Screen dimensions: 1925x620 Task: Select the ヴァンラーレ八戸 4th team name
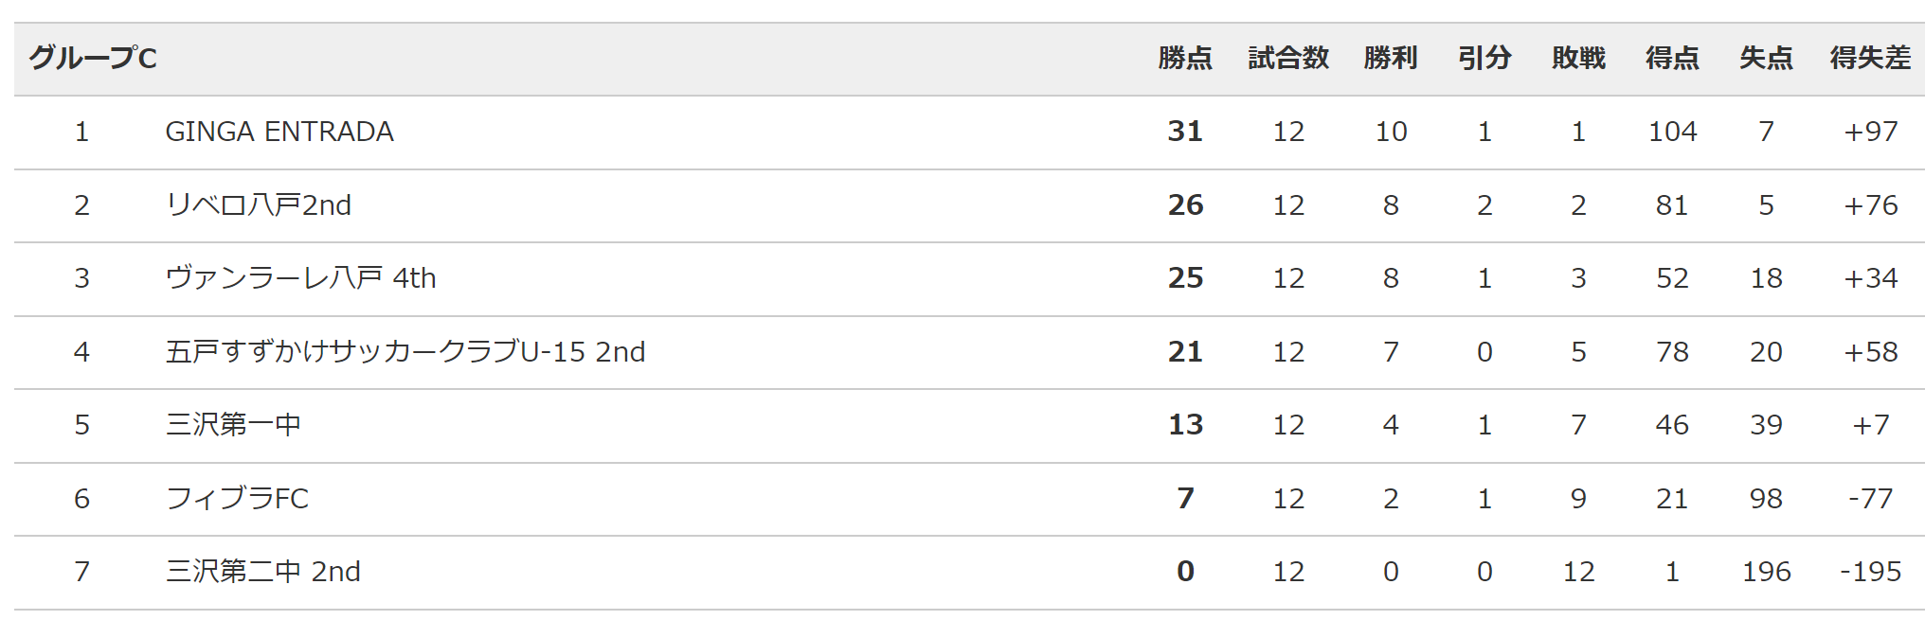(300, 278)
